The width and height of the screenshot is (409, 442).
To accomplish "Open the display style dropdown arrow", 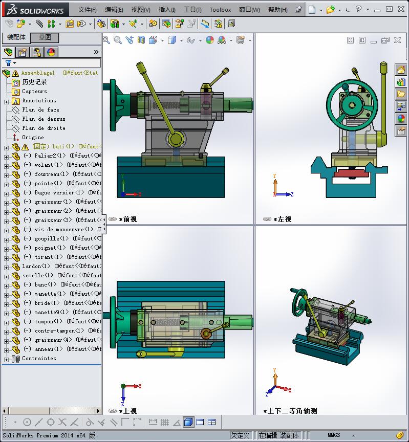I will (181, 40).
